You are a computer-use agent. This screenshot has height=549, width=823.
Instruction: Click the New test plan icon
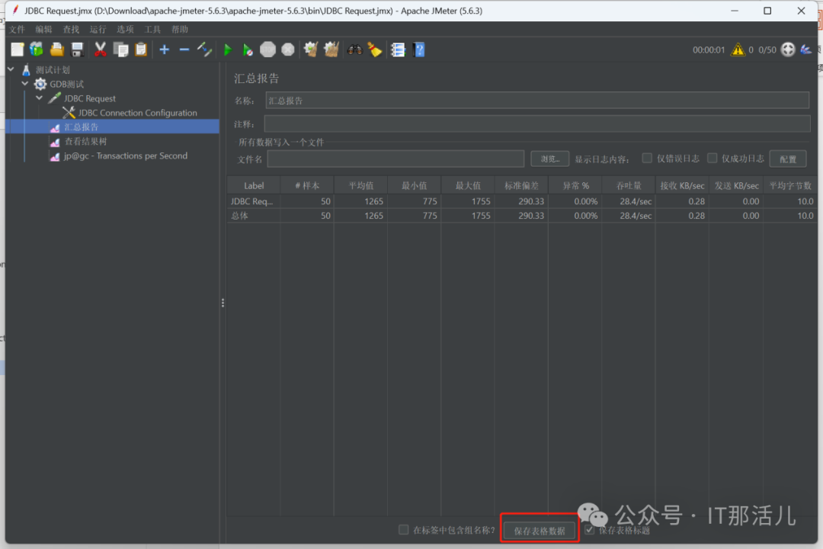click(x=18, y=50)
